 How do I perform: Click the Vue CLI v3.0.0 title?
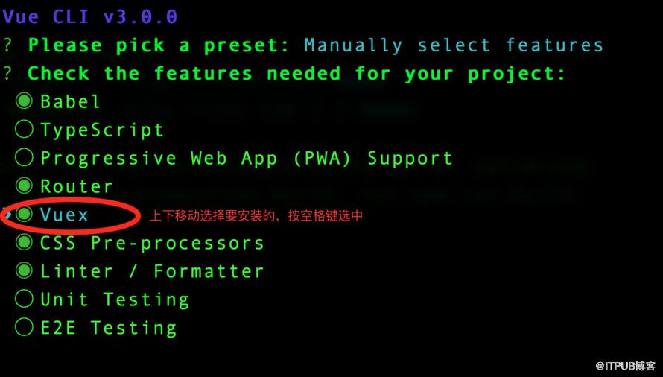click(x=89, y=17)
